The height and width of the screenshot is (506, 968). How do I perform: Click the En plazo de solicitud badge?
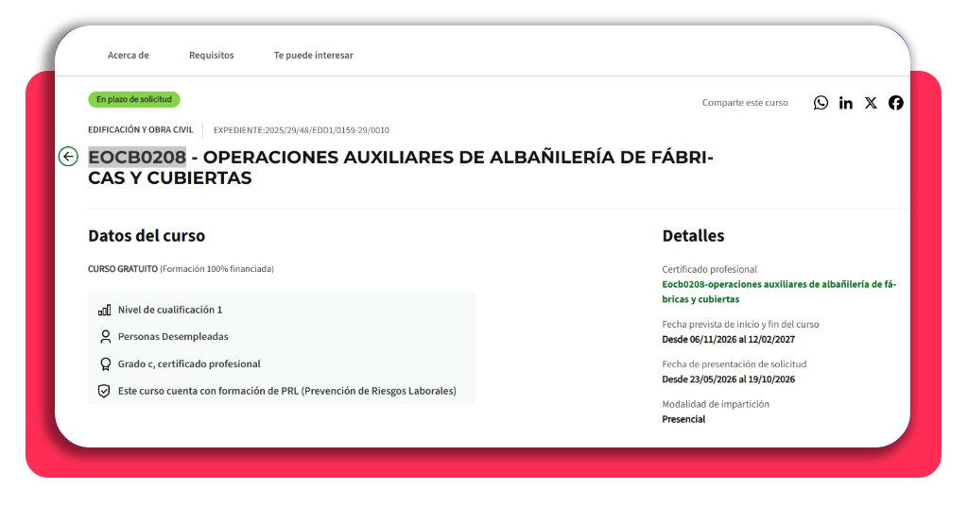134,99
